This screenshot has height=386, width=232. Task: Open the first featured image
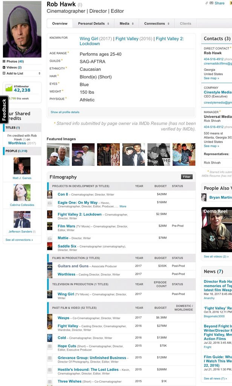click(58, 155)
